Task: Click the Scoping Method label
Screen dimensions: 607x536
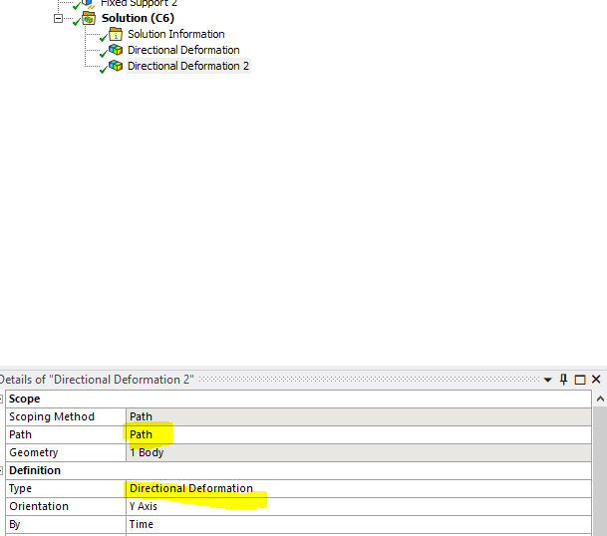Action: click(x=52, y=416)
